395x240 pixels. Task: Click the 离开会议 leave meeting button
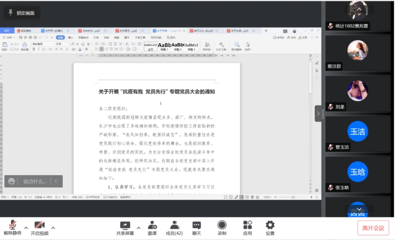pos(373,228)
